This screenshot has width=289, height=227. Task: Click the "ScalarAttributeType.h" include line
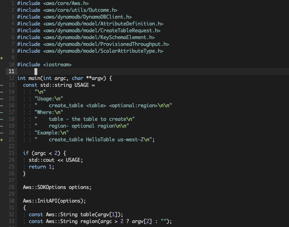pyautogui.click(x=90, y=51)
